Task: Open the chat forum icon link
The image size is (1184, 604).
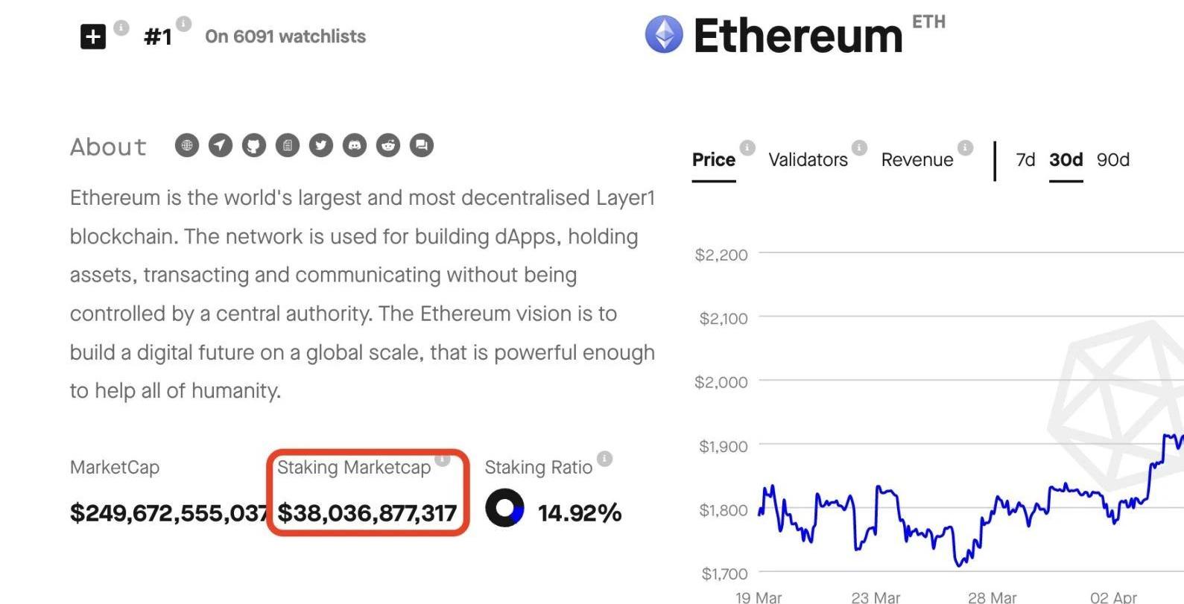Action: pos(422,145)
